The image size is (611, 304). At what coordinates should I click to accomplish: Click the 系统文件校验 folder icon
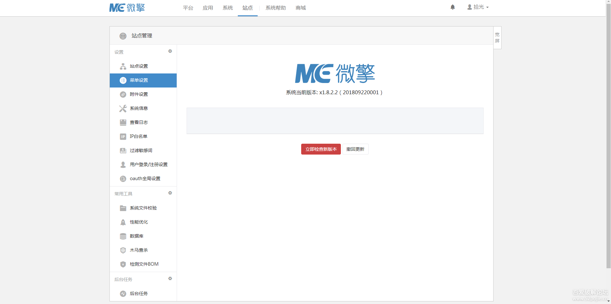123,208
